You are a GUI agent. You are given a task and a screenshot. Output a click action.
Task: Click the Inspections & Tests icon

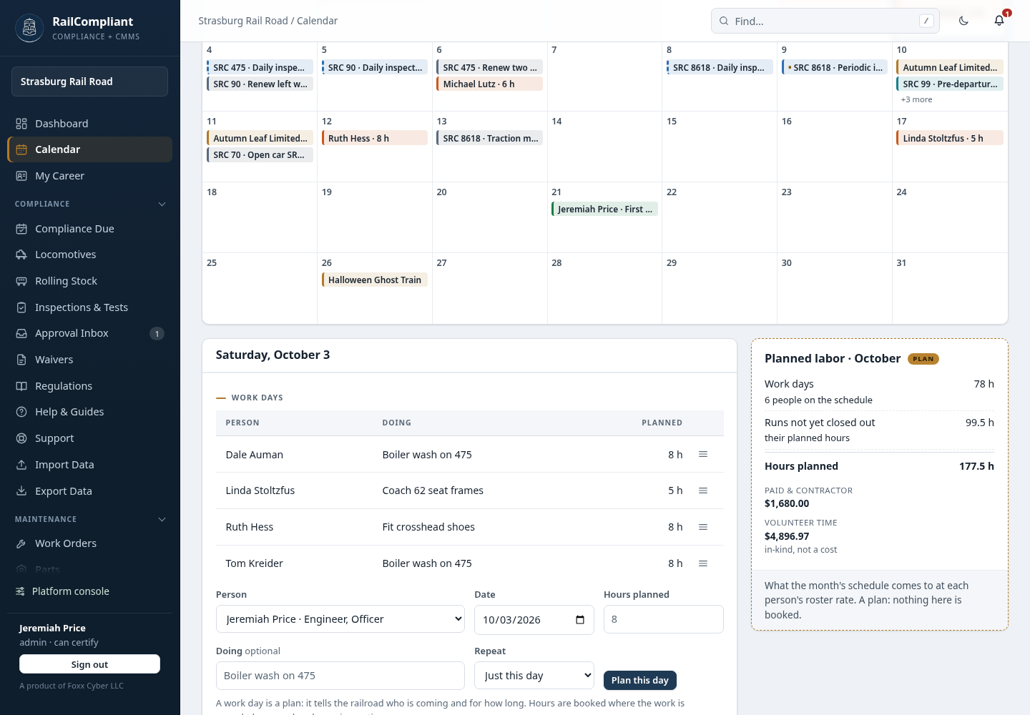point(21,307)
